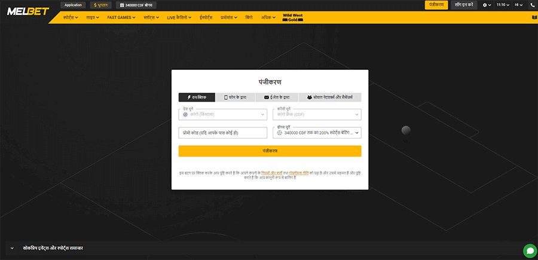Open the Esports menu item
The height and width of the screenshot is (260, 538).
[206, 17]
